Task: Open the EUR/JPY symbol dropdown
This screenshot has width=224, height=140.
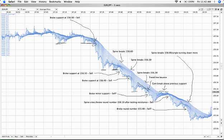Action: coord(10,9)
